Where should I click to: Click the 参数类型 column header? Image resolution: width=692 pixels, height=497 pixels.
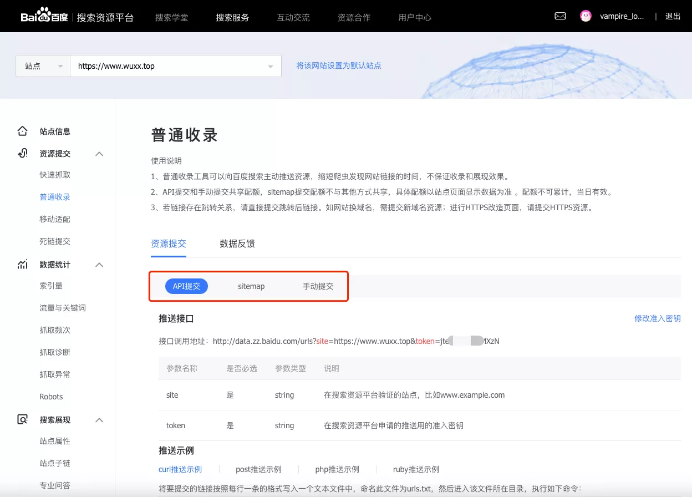click(x=291, y=368)
